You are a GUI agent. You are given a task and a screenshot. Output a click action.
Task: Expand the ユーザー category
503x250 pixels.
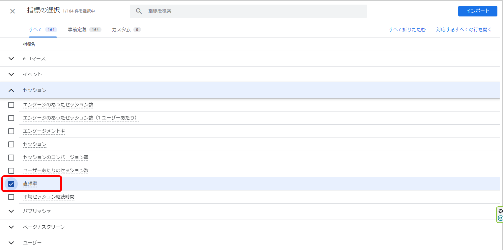point(11,243)
